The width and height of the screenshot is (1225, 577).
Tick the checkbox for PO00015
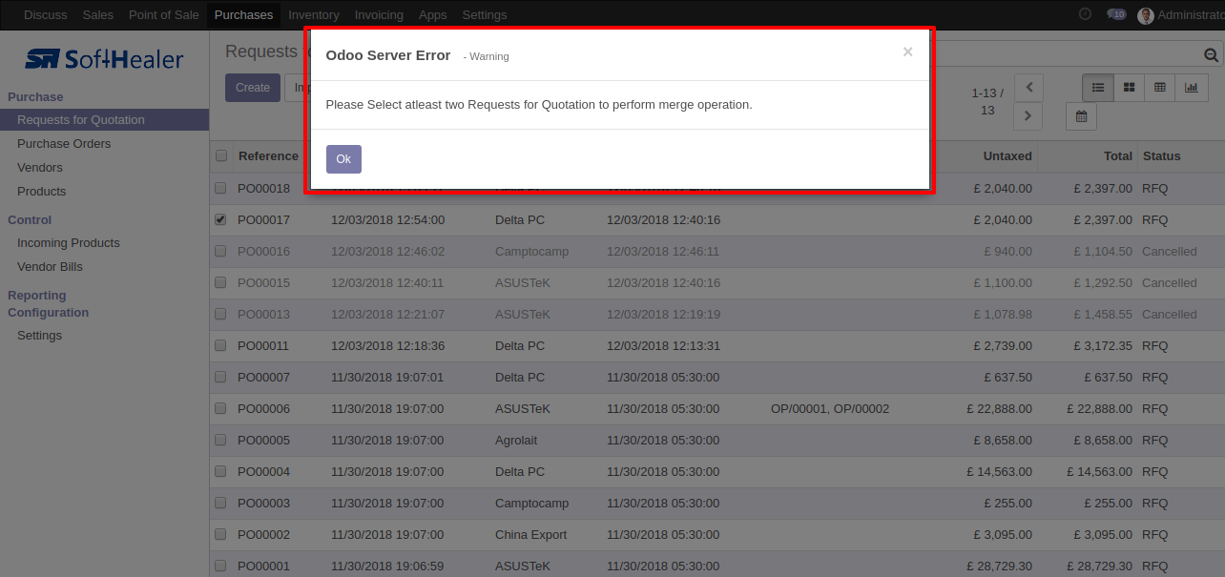pos(220,282)
